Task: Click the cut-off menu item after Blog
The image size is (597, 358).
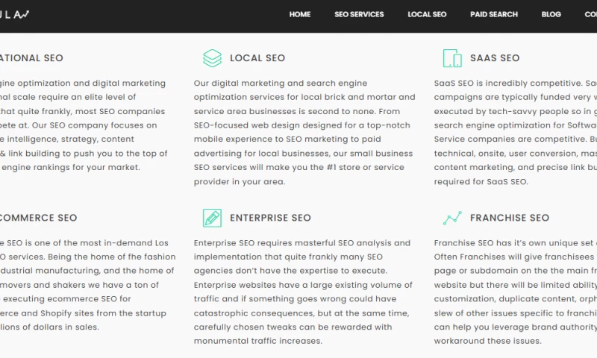Action: (590, 14)
